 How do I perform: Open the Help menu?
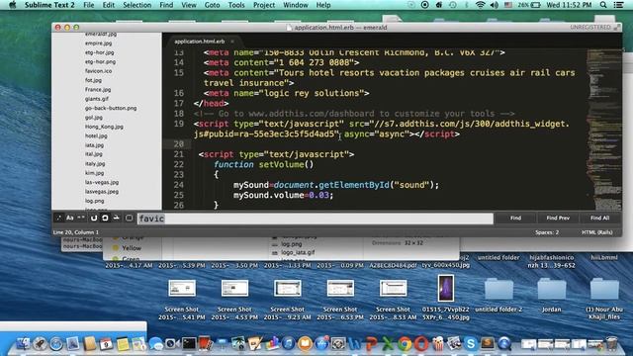pos(323,5)
